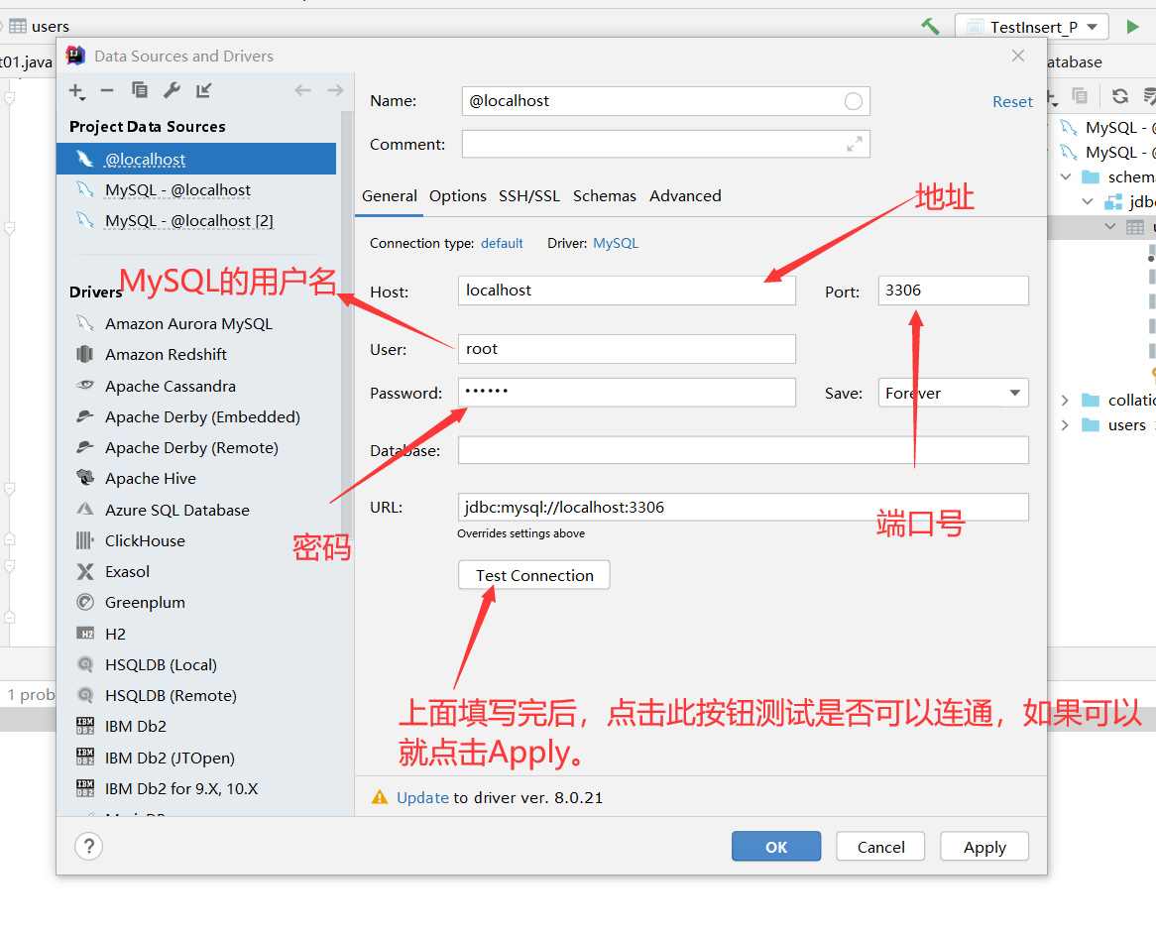Click the Name input field

[x=665, y=101]
